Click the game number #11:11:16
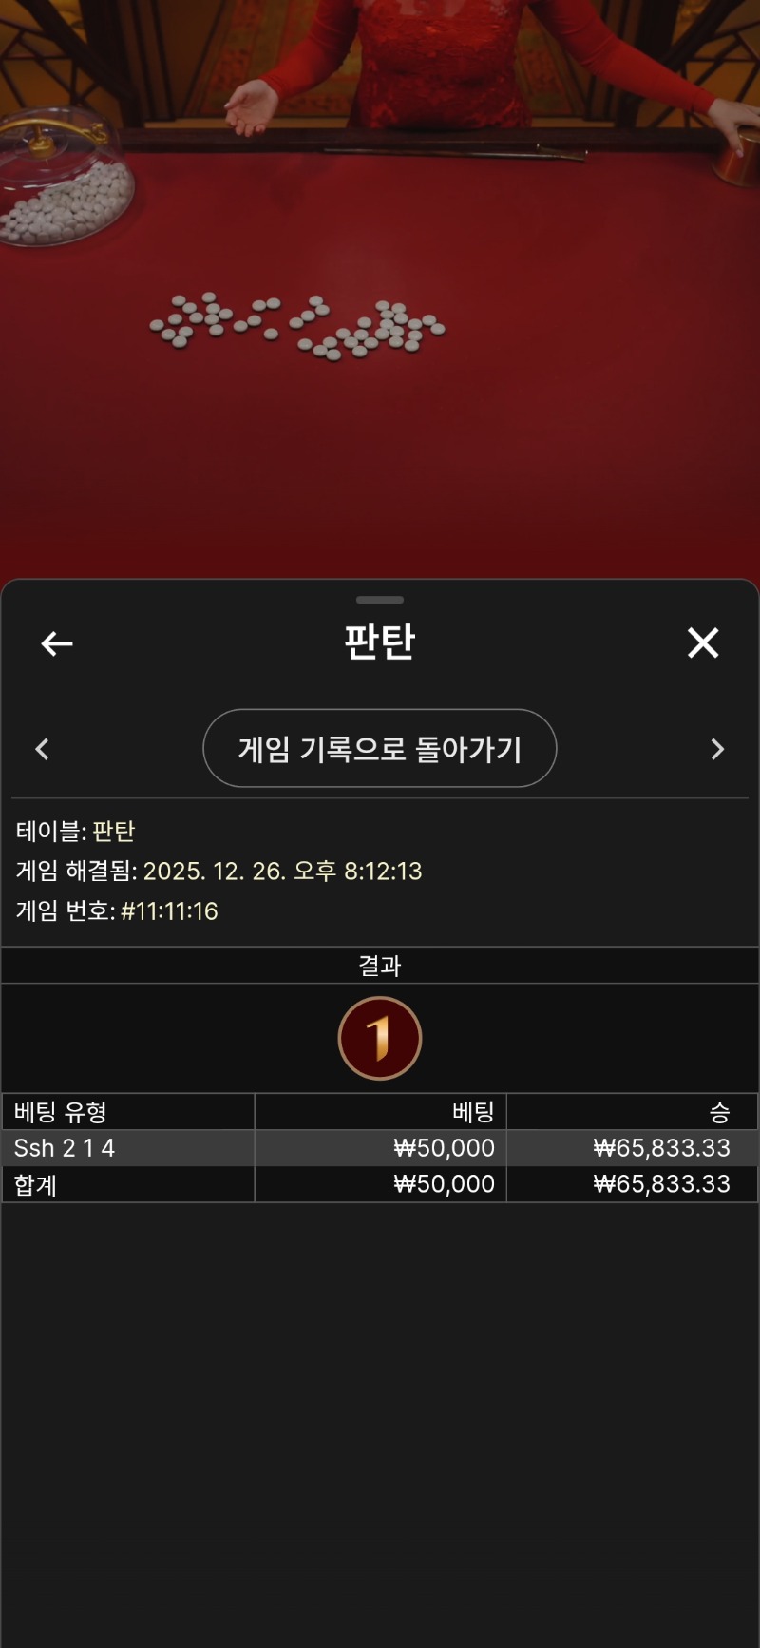Viewport: 760px width, 1648px height. point(169,910)
